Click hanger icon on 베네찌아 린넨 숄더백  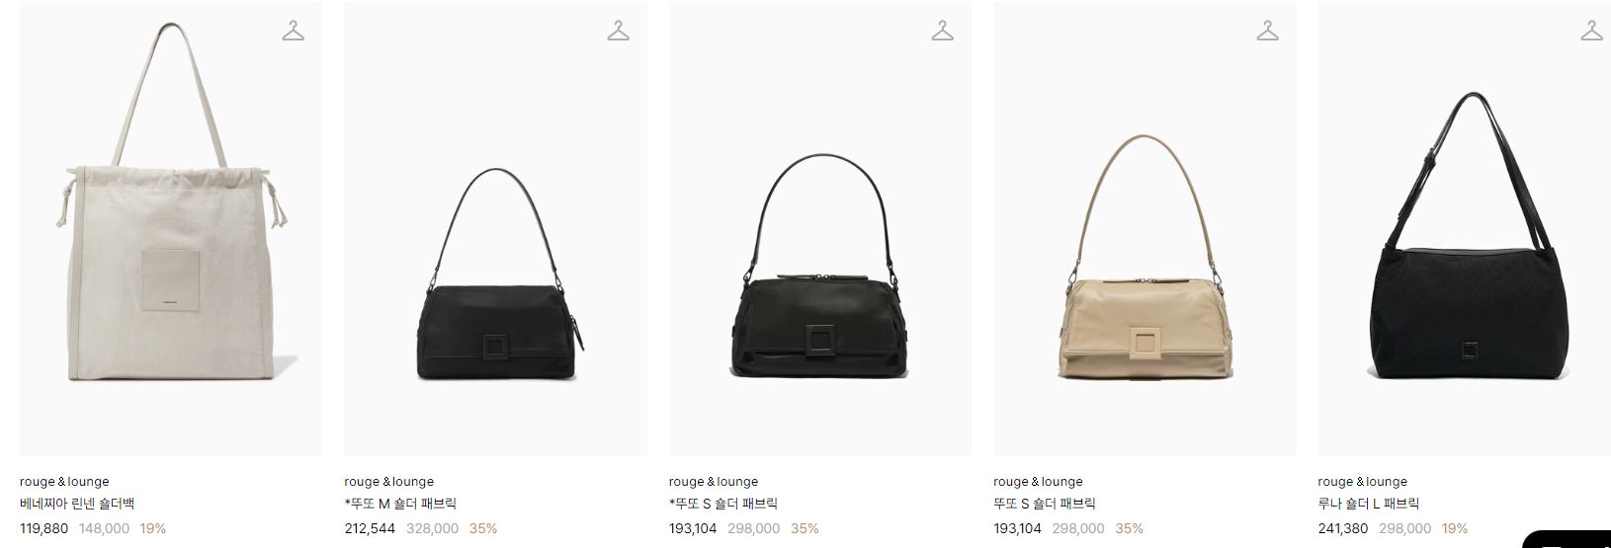(x=293, y=31)
